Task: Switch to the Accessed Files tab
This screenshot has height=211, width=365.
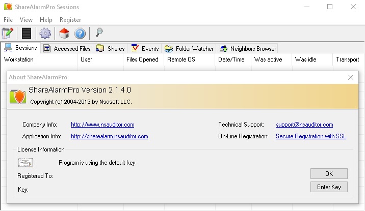Action: point(67,49)
